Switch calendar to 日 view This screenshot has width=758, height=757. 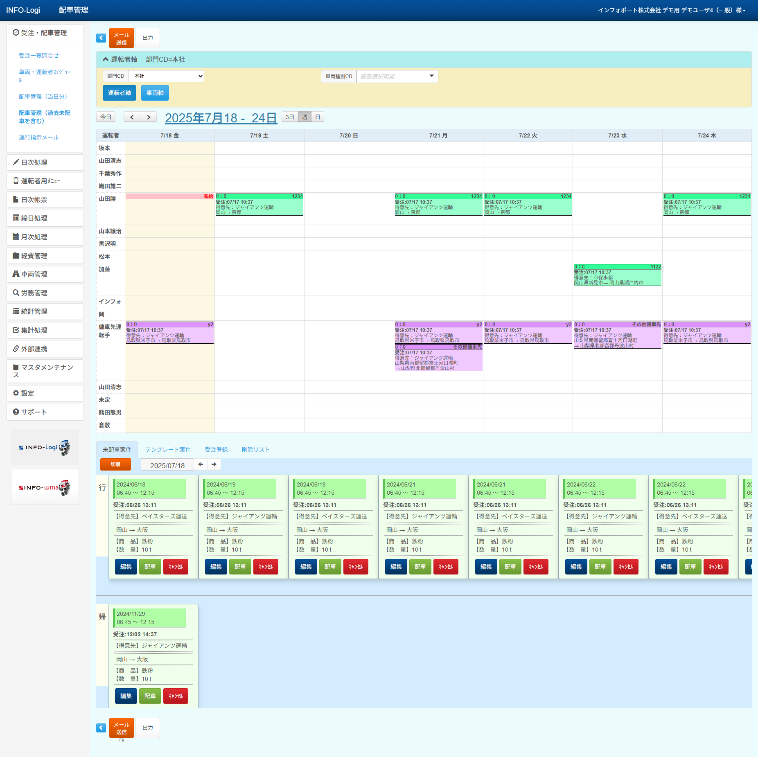(x=318, y=117)
